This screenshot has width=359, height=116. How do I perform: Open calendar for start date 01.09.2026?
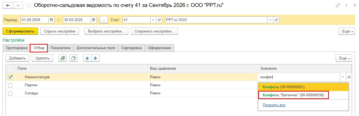[51, 20]
